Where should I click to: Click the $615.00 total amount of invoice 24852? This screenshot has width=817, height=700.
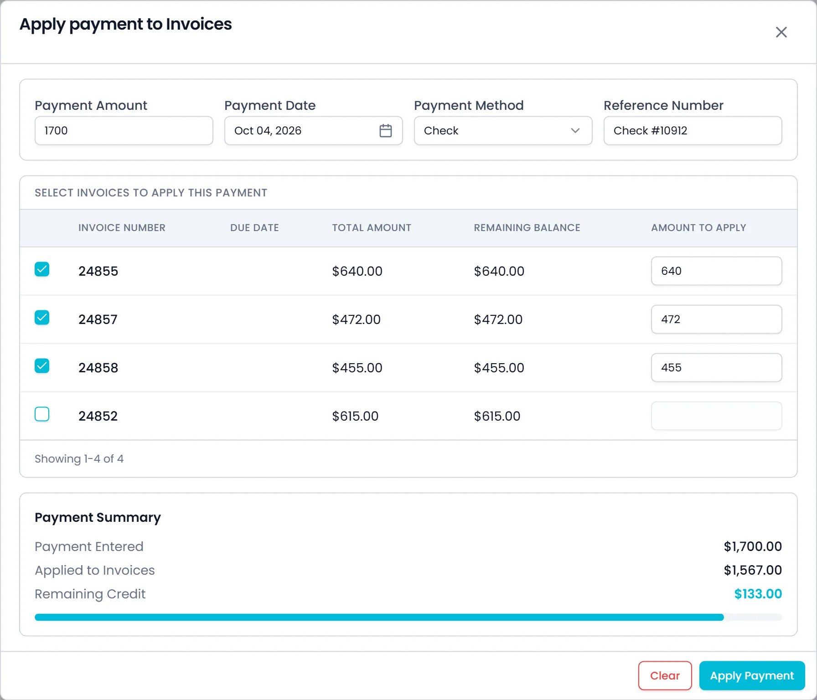355,416
